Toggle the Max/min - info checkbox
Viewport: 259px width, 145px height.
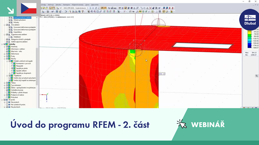point(7,51)
